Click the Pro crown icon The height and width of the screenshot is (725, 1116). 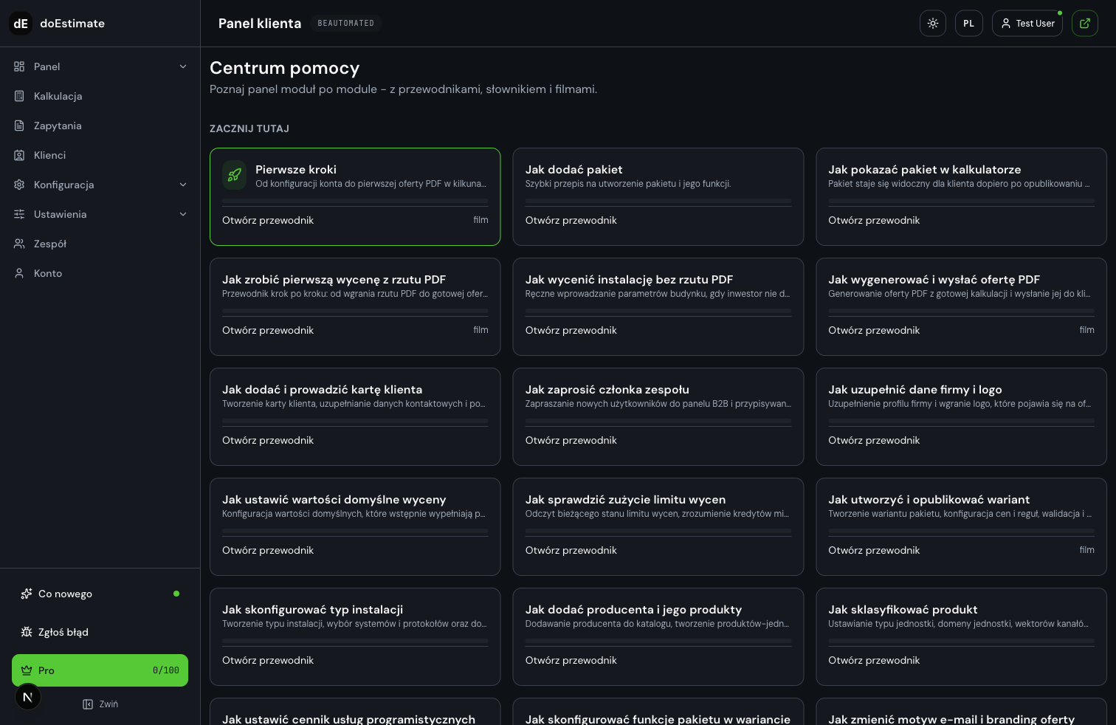[x=27, y=670]
